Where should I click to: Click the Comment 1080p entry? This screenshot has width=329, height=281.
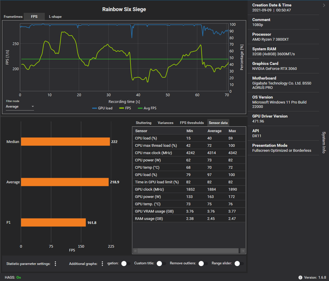(x=283, y=22)
